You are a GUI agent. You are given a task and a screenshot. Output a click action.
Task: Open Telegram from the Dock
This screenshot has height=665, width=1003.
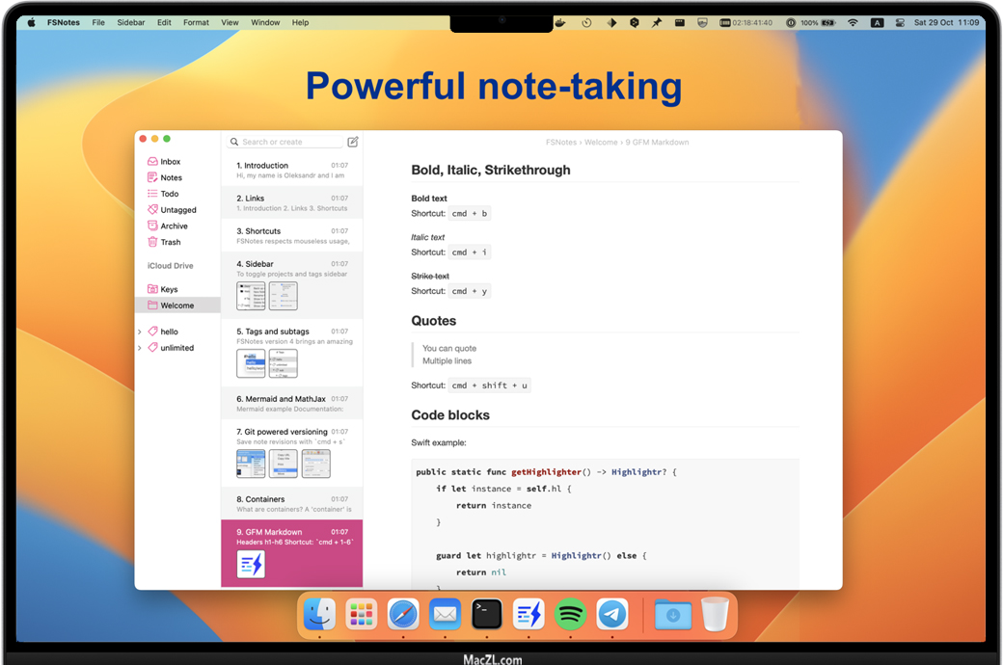tap(611, 614)
